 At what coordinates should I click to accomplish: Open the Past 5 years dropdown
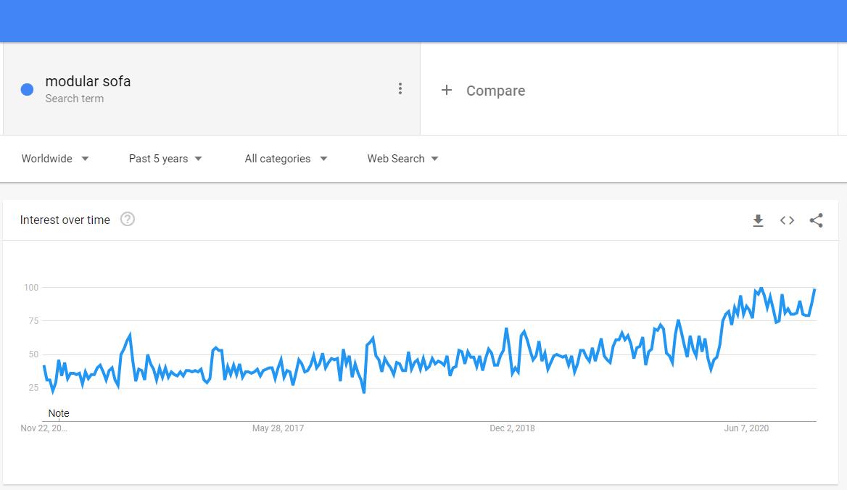click(165, 159)
